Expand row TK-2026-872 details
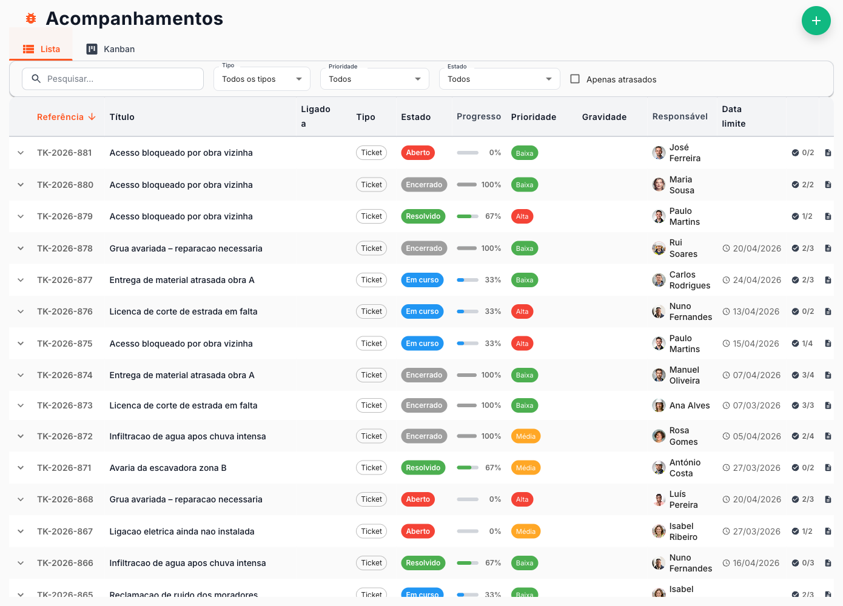The height and width of the screenshot is (606, 843). (21, 436)
